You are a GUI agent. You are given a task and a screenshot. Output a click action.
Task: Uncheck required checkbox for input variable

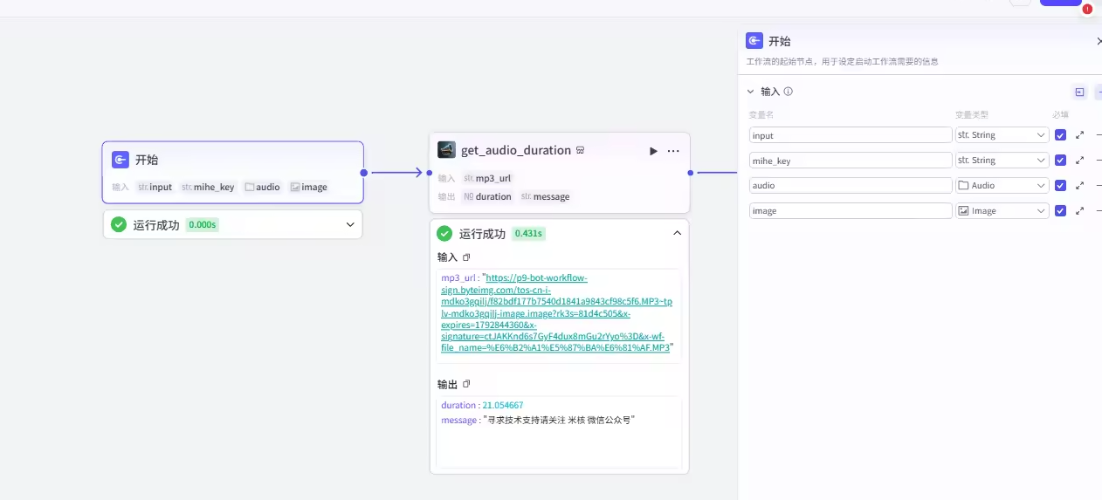[x=1060, y=135]
